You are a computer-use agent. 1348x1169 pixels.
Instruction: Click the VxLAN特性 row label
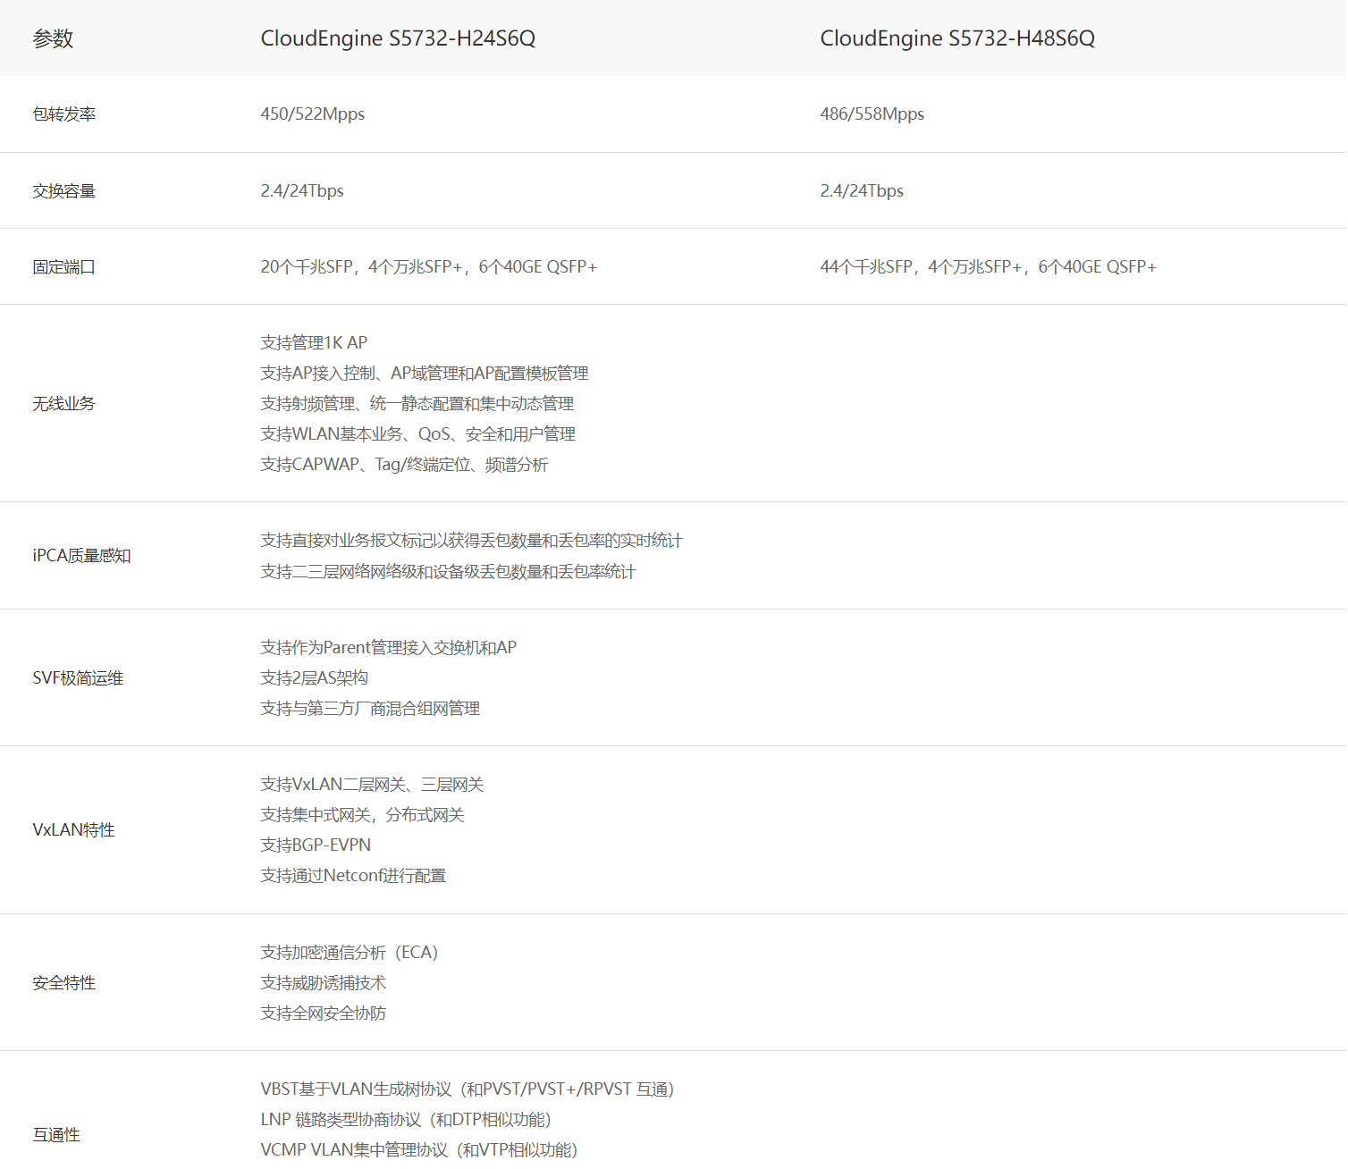73,830
